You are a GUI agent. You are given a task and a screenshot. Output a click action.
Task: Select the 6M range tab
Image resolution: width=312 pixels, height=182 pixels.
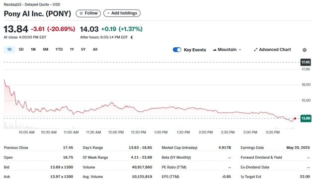point(45,49)
